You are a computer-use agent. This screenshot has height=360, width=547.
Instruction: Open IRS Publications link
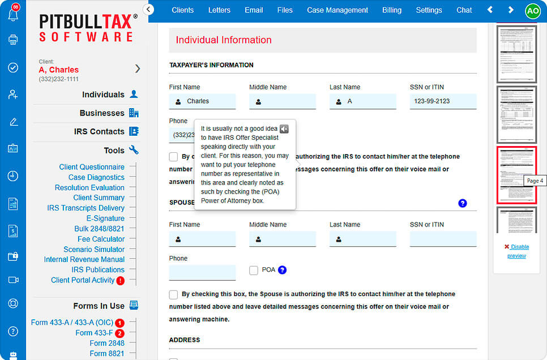97,269
